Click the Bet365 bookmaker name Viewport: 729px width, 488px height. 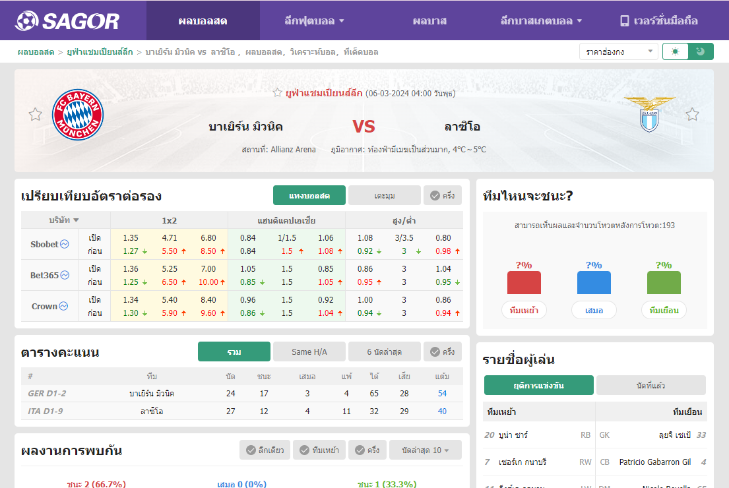pos(45,275)
